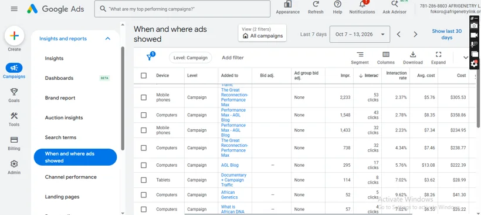Click the Device column header
481x215 pixels.
162,75
